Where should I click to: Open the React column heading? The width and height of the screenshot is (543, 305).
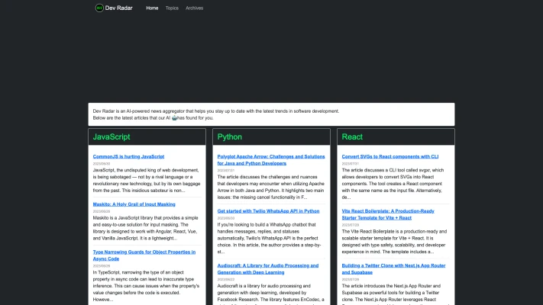point(352,137)
